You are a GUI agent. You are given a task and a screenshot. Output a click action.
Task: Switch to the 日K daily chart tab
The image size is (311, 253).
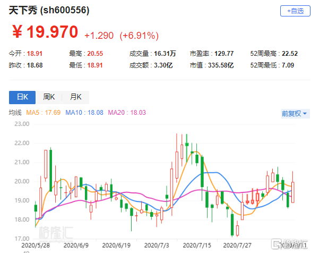click(22, 97)
